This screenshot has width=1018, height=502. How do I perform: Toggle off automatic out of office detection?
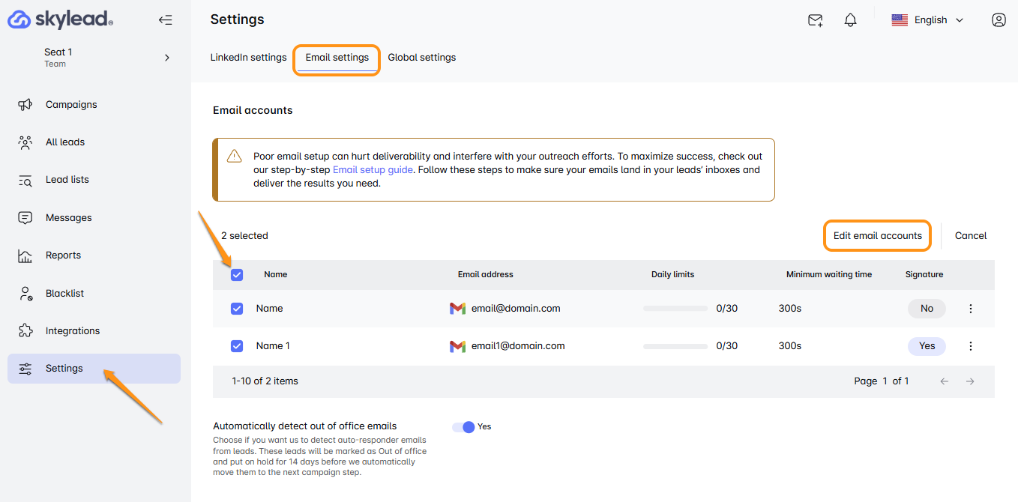point(464,427)
